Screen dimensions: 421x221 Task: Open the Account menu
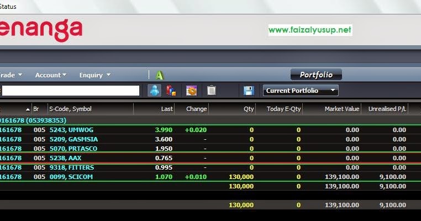point(50,75)
